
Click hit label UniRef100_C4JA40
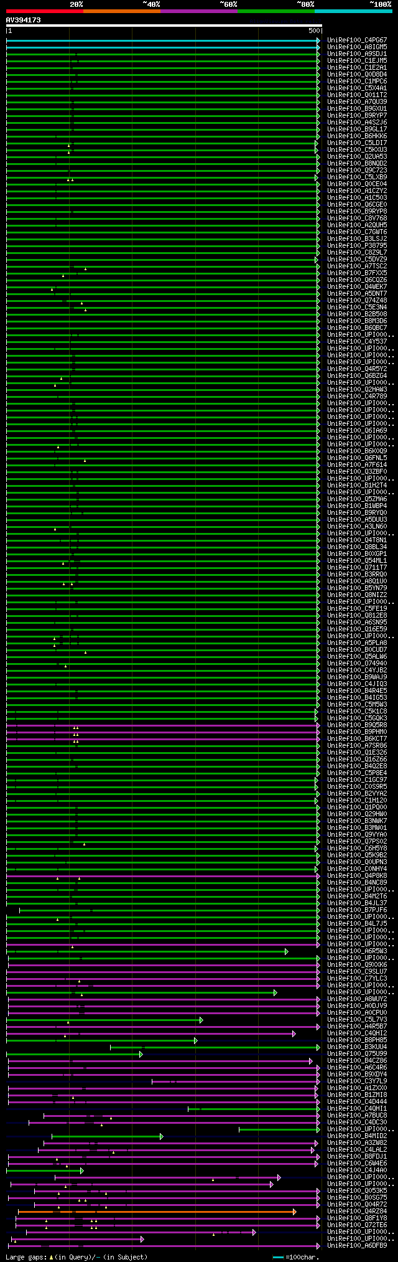(357, 1170)
